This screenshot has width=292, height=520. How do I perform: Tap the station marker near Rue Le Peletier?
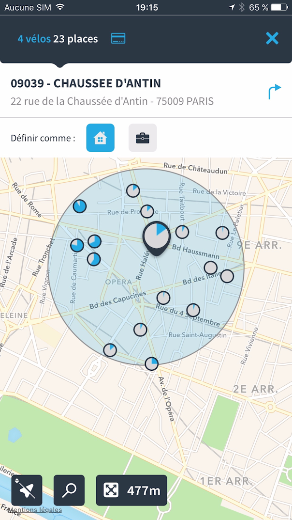tap(222, 233)
